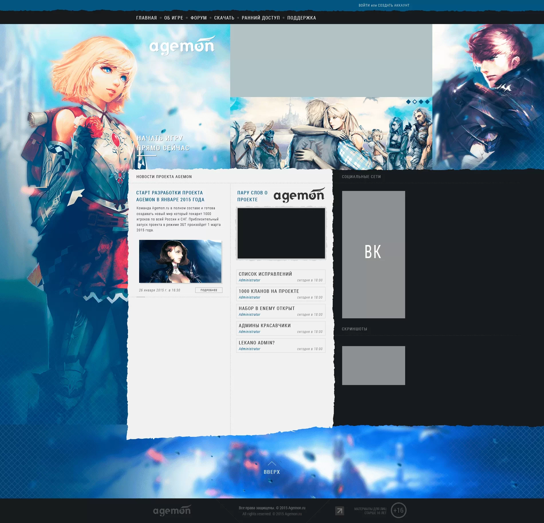Open the НАБОР В ENEMY ОТКРЫТ topic
This screenshot has height=523, width=544.
pos(267,308)
